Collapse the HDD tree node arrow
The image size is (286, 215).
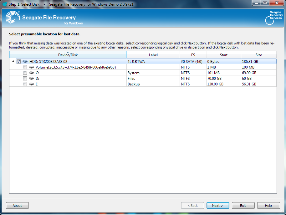[x=13, y=62]
